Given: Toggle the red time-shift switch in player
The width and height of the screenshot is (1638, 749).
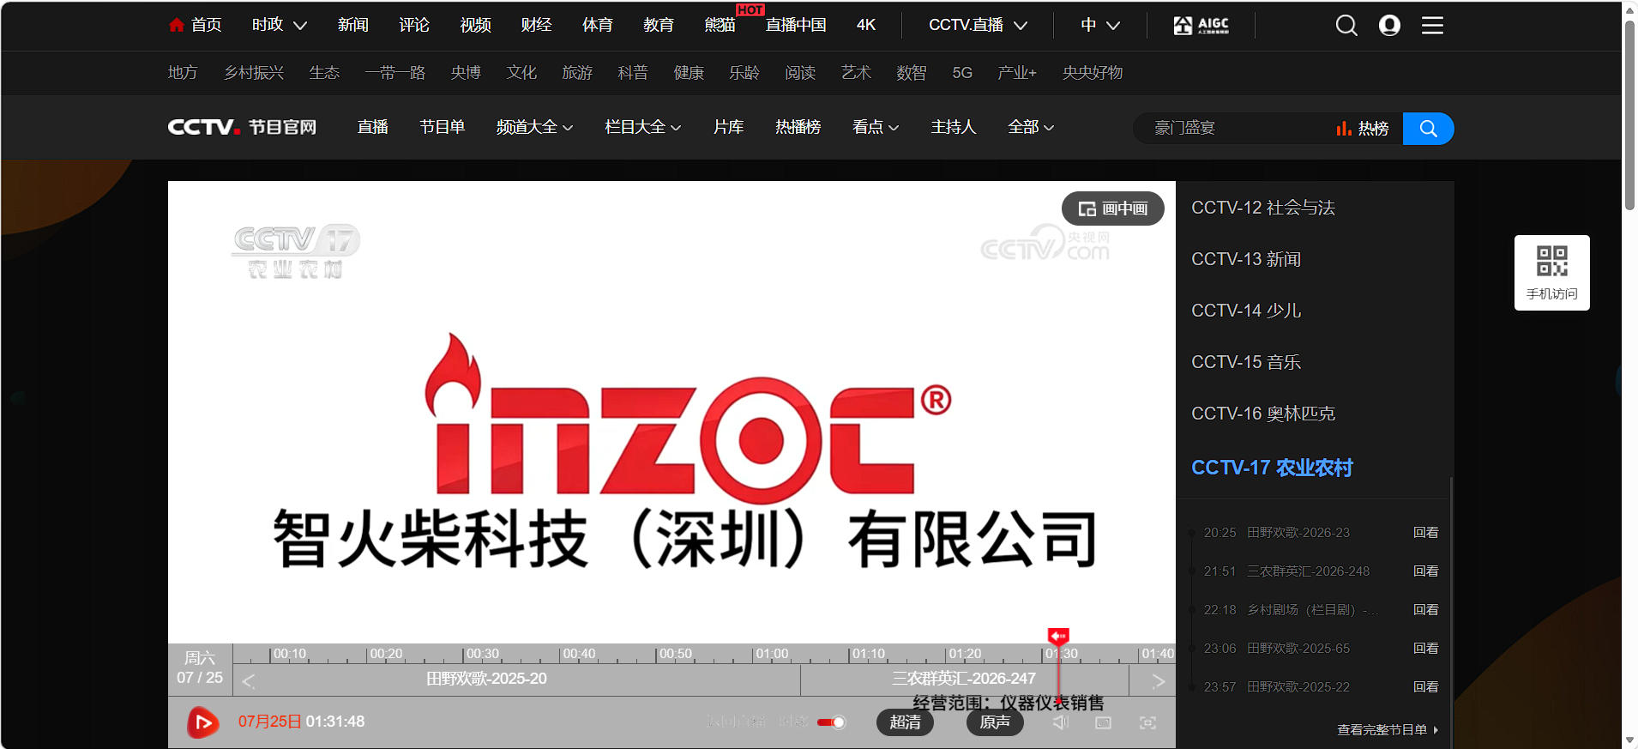Looking at the screenshot, I should [831, 722].
